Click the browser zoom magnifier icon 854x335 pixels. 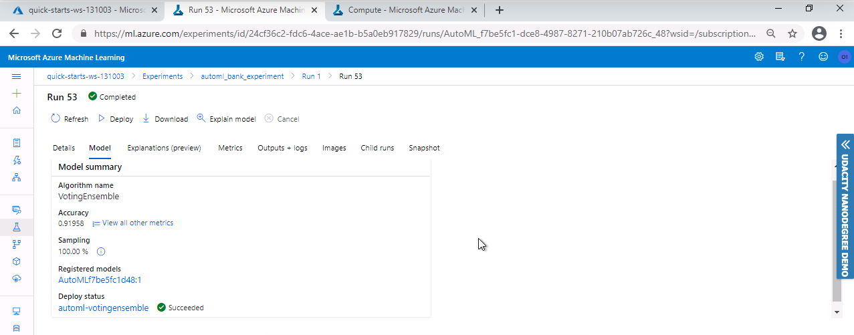pos(771,33)
